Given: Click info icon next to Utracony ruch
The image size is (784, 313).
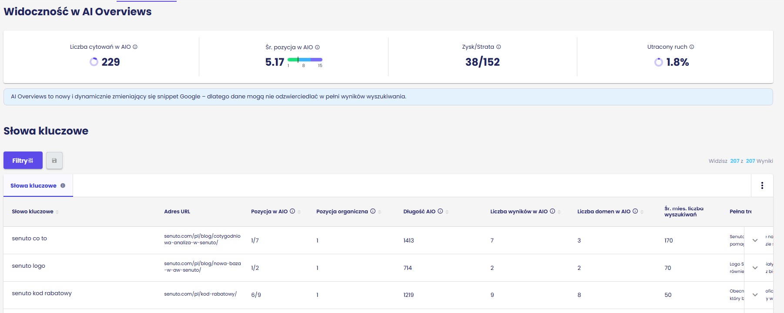Looking at the screenshot, I should tap(692, 47).
